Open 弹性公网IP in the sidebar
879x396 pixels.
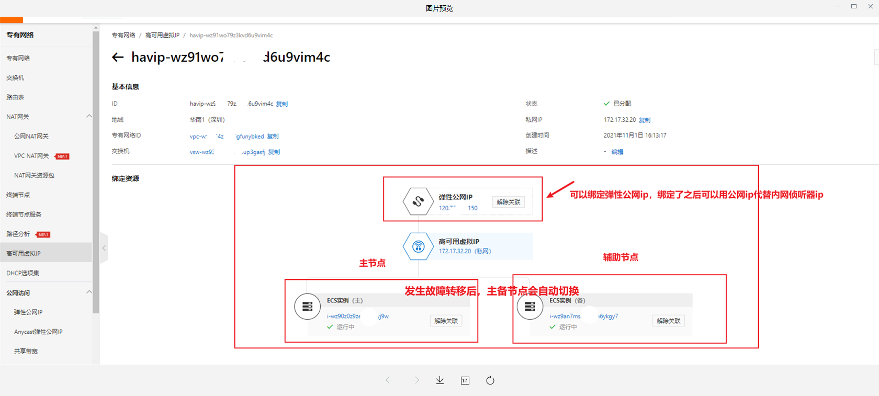[x=28, y=312]
